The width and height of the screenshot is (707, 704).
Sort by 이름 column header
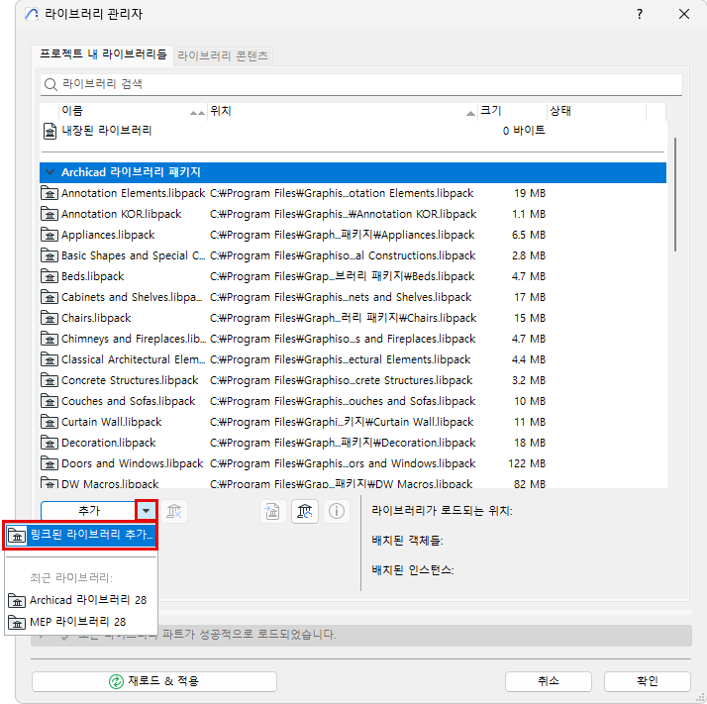point(133,111)
